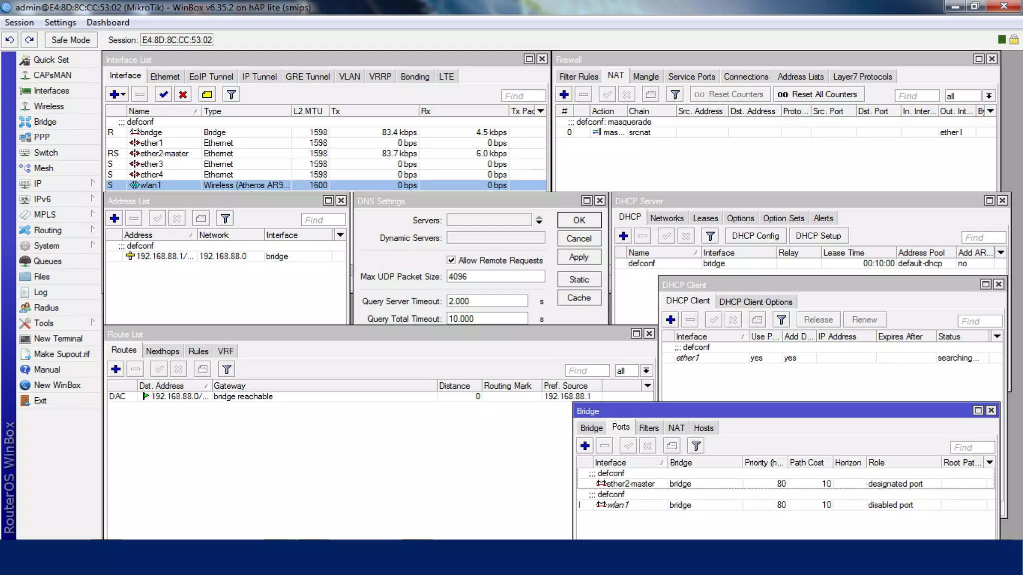Click the filter funnel icon in Firewall window
Viewport: 1023px width, 575px height.
[675, 94]
